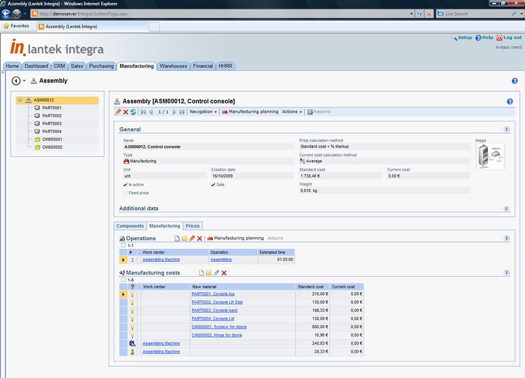This screenshot has height=378, width=525.
Task: Expand the Additional data section
Action: [x=507, y=208]
